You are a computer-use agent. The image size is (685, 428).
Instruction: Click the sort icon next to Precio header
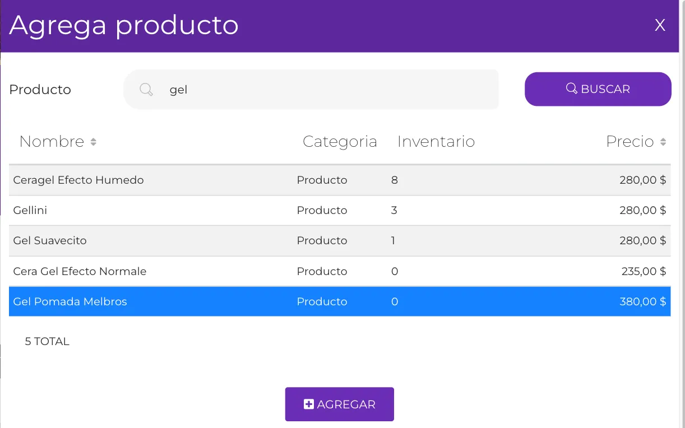point(664,142)
